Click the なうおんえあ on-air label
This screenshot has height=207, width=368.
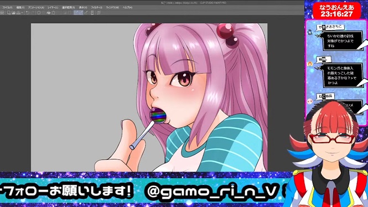point(337,8)
